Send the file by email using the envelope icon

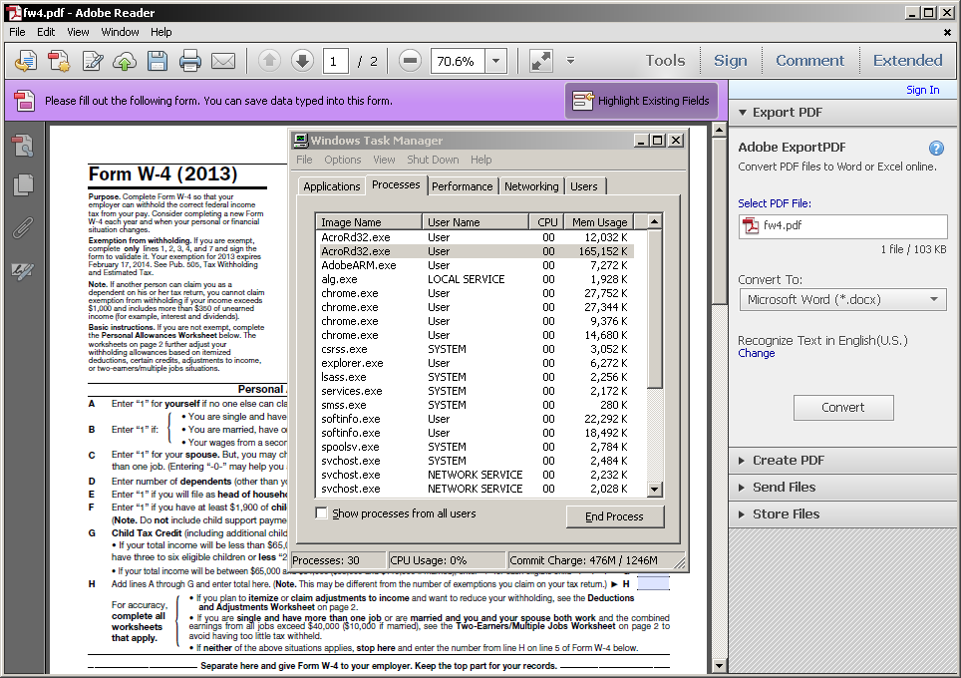(x=223, y=61)
